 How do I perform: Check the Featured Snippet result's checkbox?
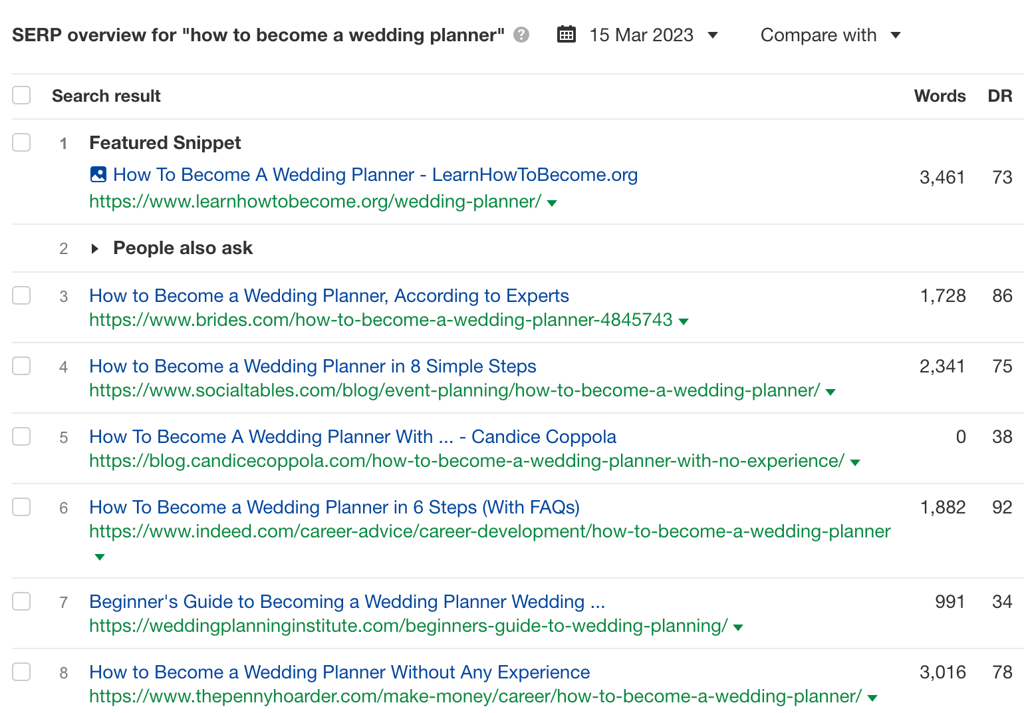(21, 142)
